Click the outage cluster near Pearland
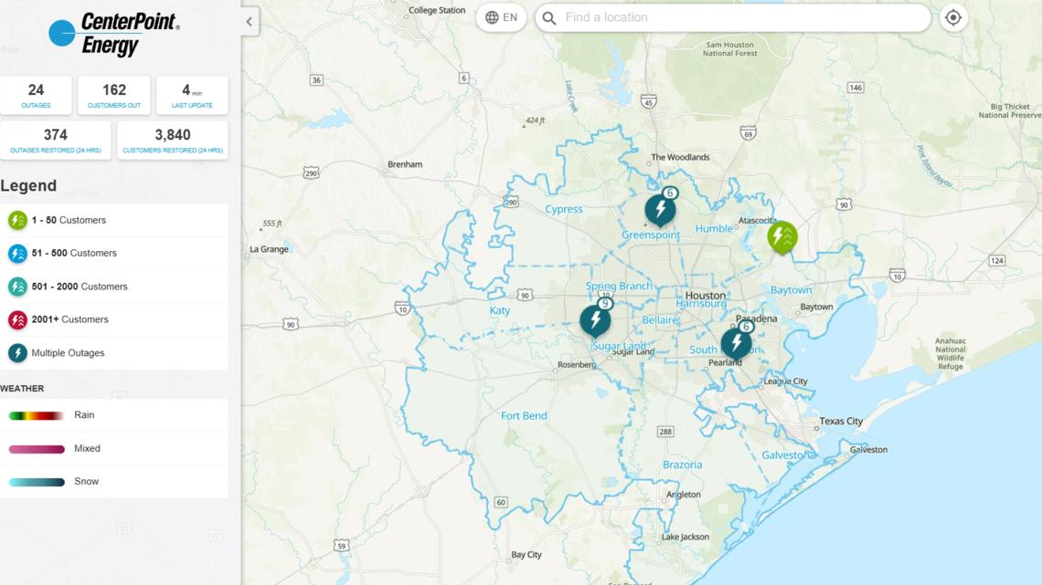 (738, 341)
